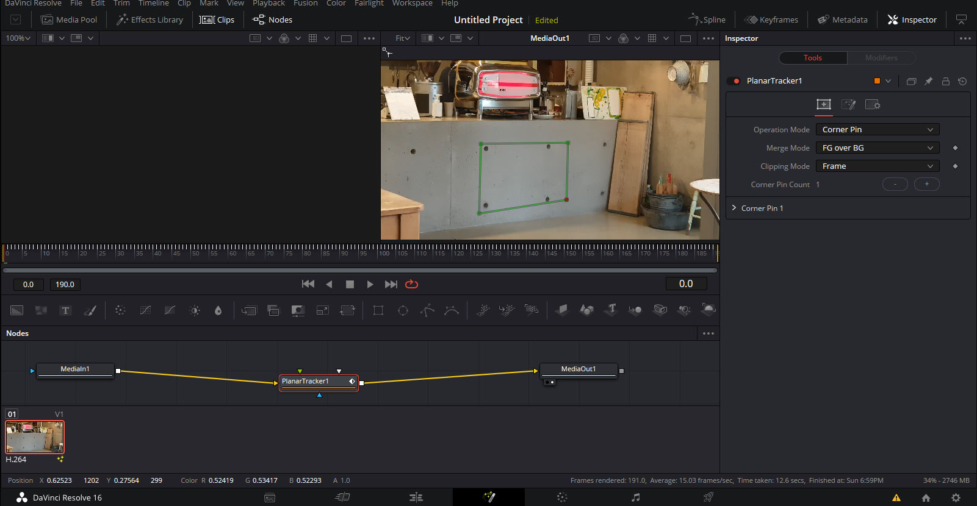Open the Fusion menu
Viewport: 977px width, 506px height.
pos(305,4)
